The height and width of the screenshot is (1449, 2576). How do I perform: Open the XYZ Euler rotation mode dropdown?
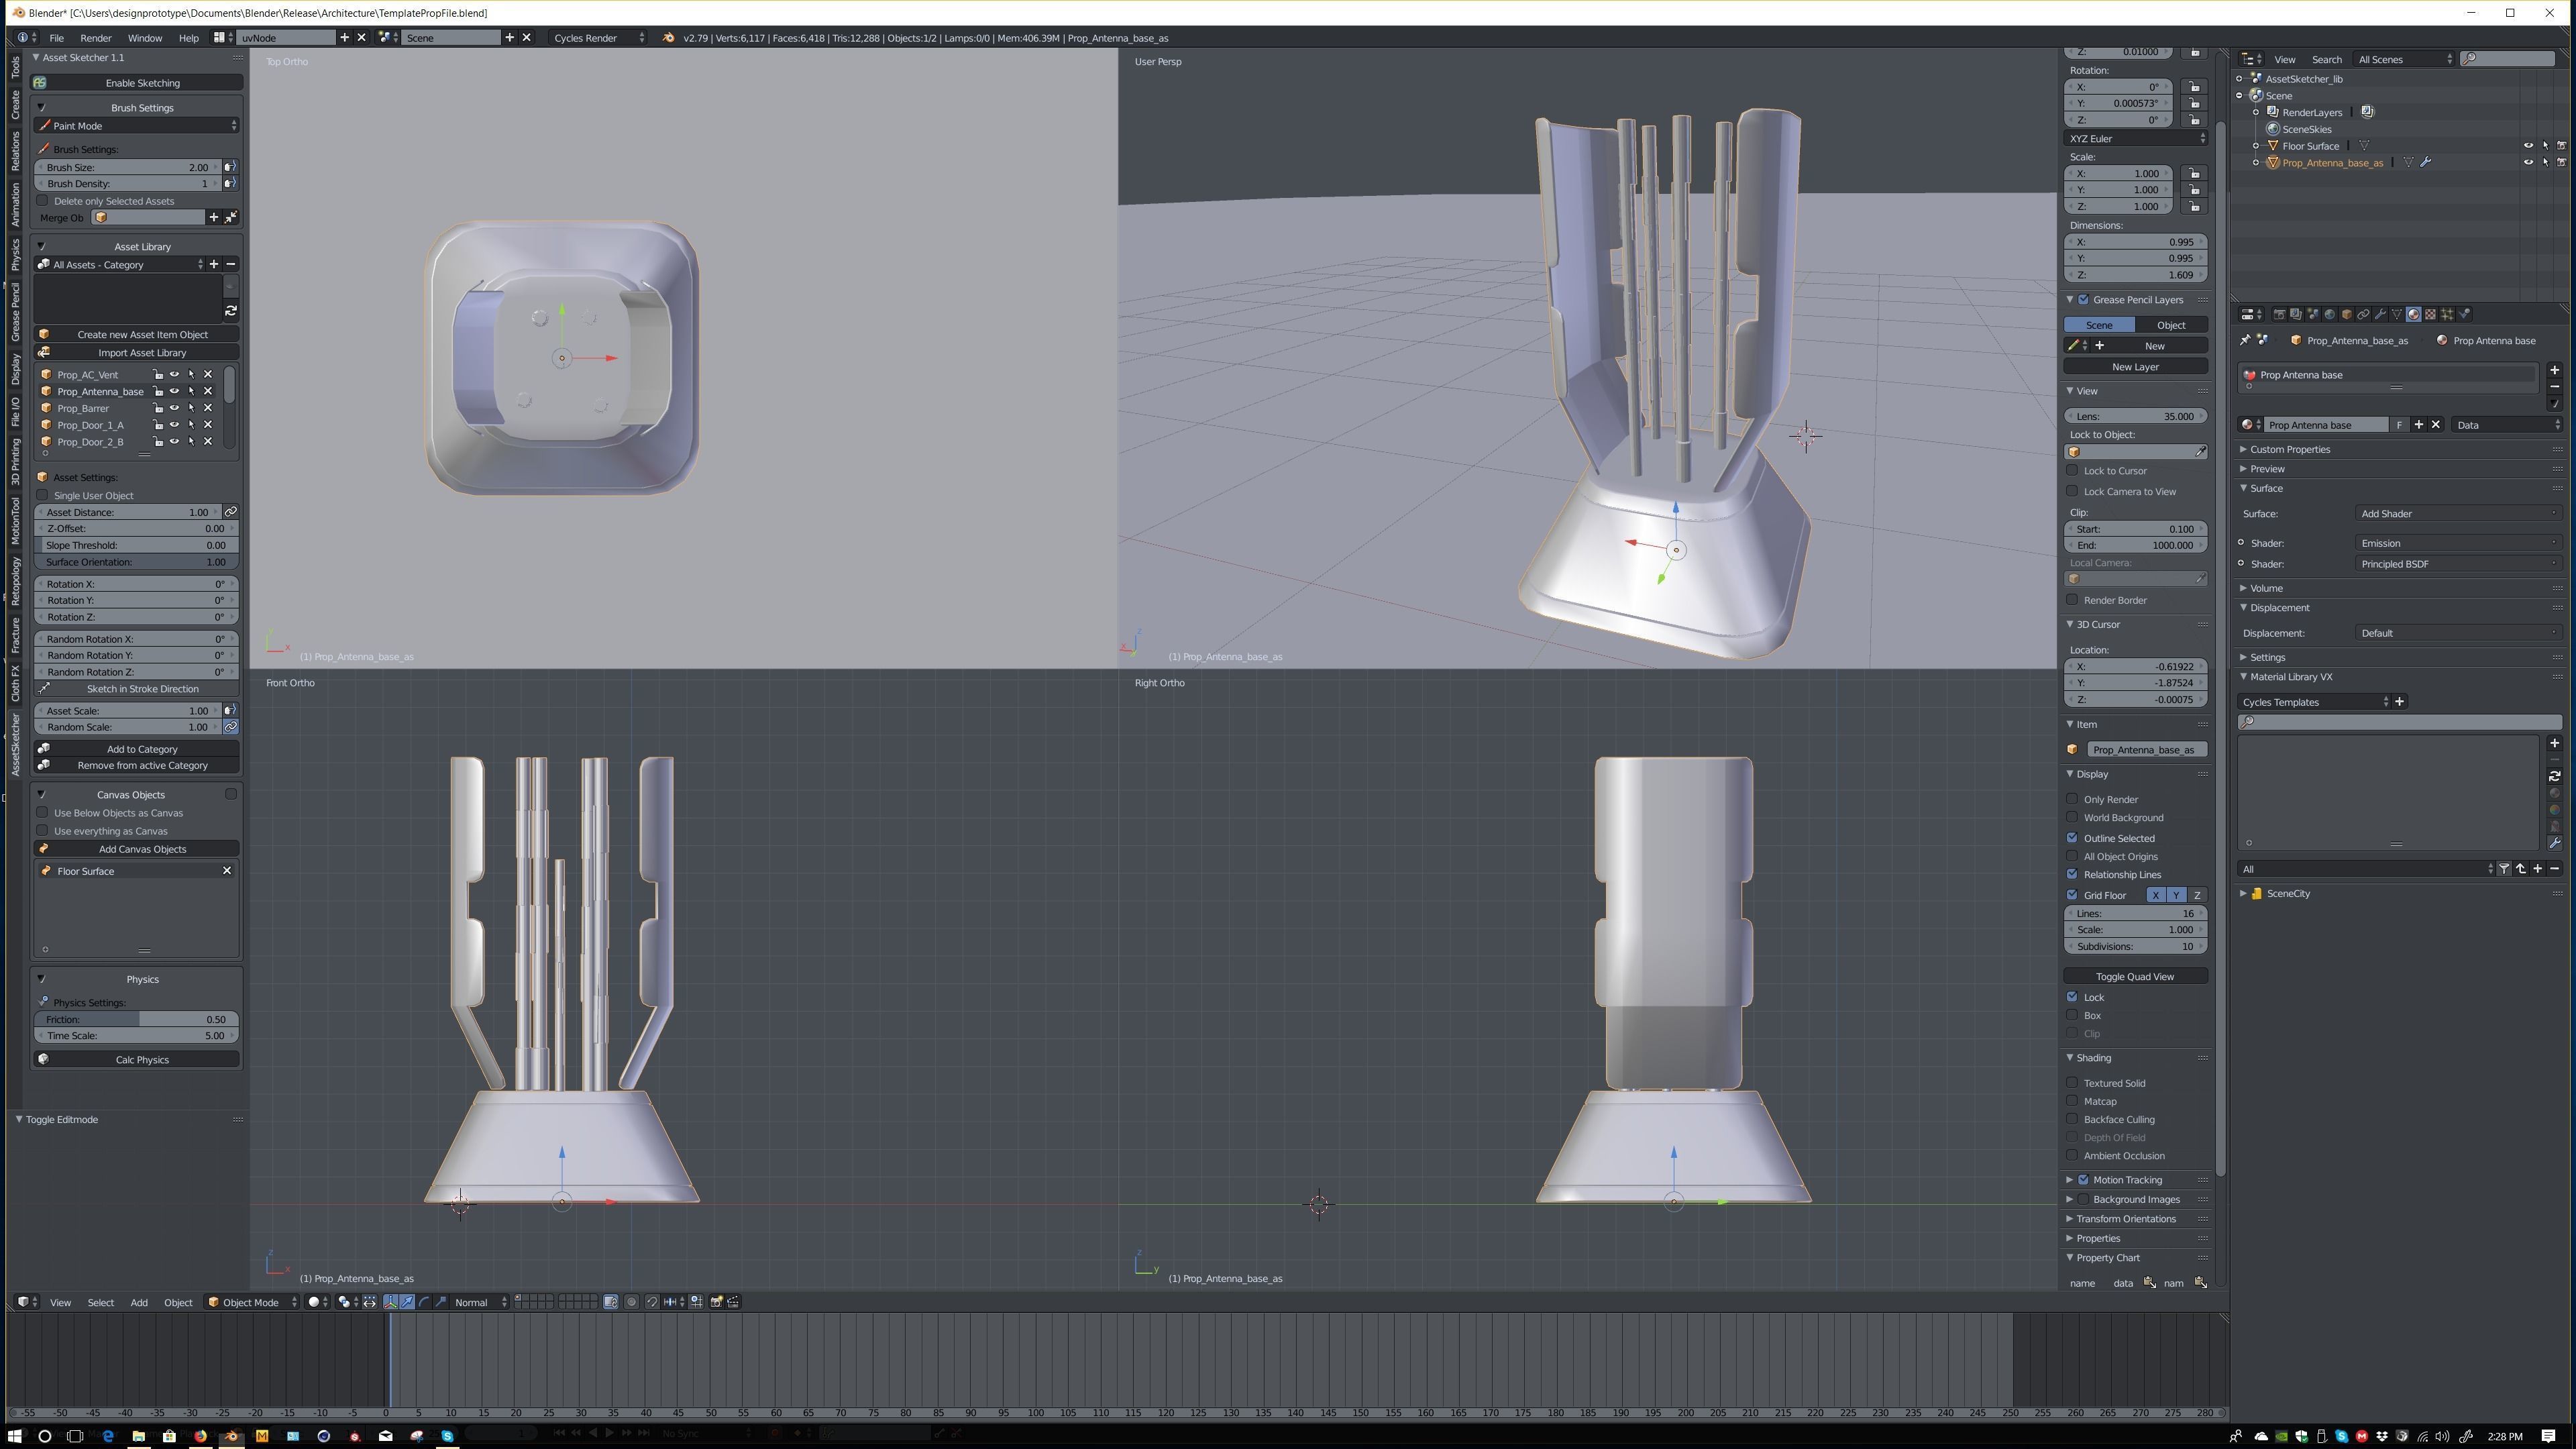(2136, 139)
